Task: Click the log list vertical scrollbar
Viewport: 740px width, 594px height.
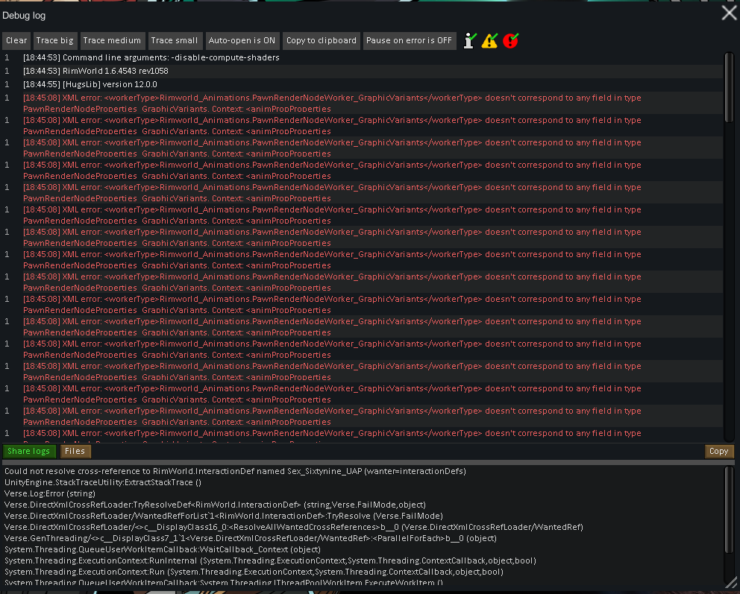Action: pyautogui.click(x=729, y=87)
